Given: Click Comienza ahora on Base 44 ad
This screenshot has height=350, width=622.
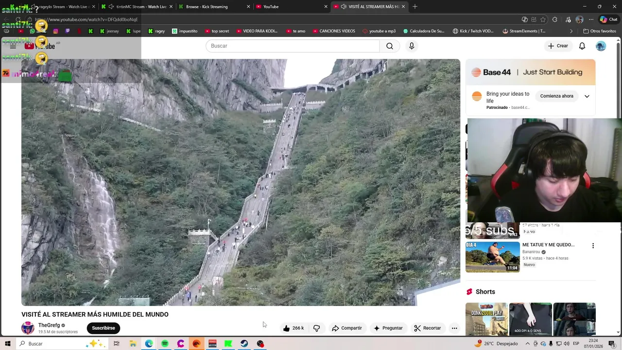Looking at the screenshot, I should [x=557, y=96].
